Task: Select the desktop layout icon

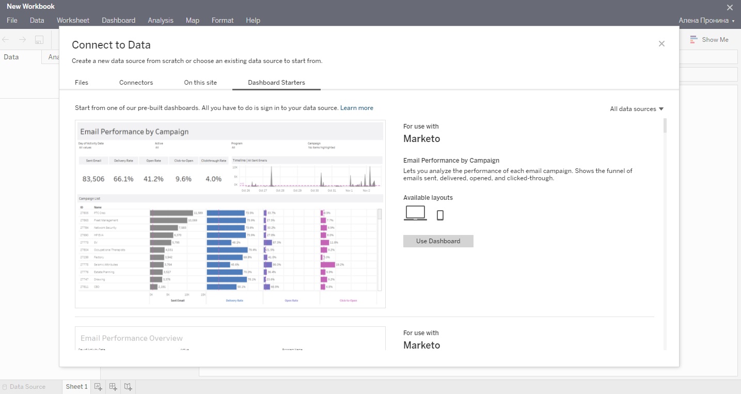Action: click(x=415, y=213)
